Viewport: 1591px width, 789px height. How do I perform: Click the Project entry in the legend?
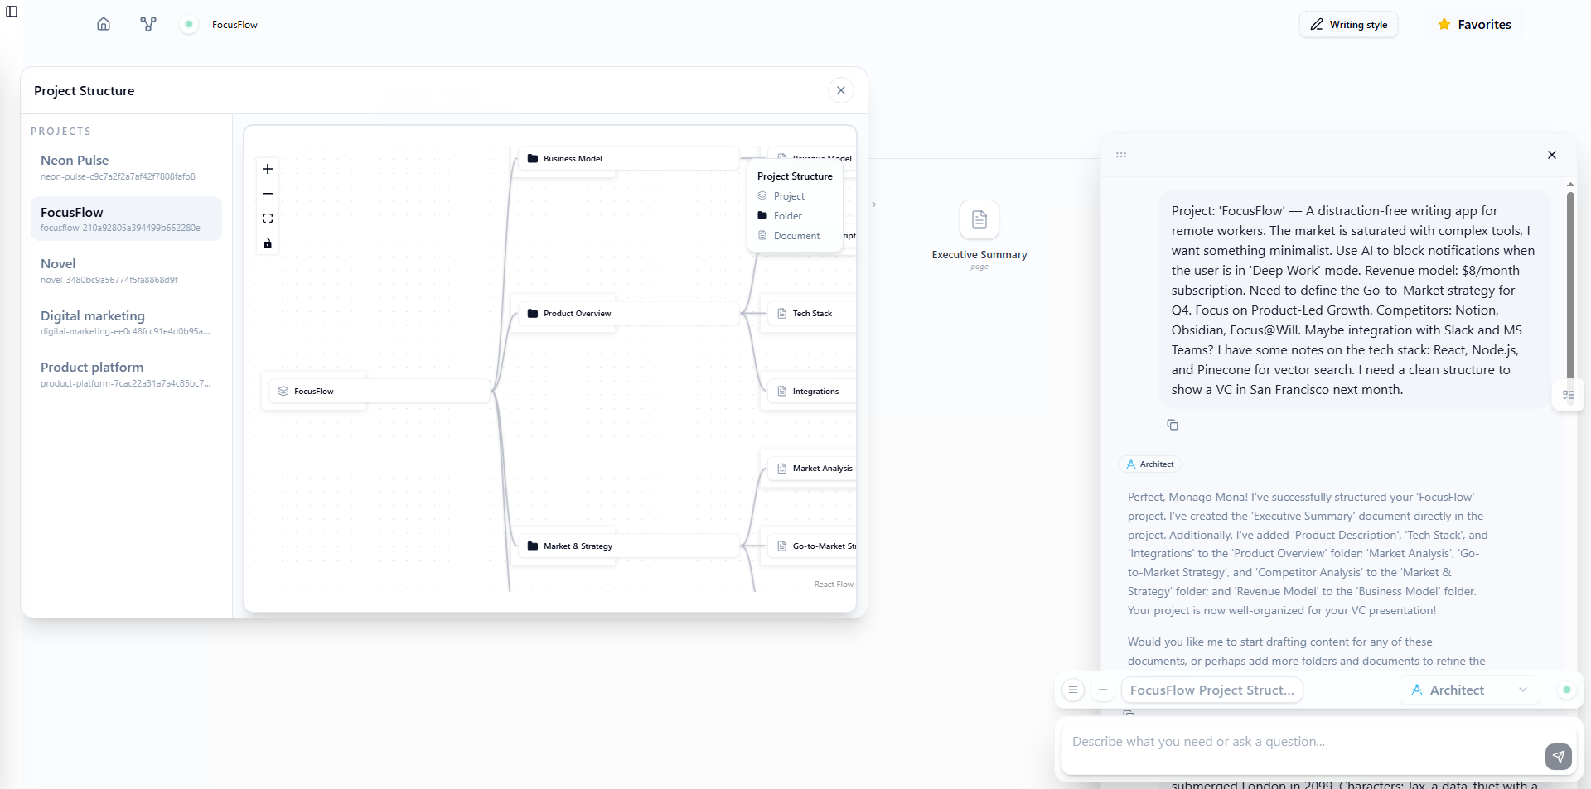click(781, 196)
